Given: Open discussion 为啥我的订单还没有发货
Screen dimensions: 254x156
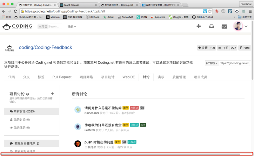Looking at the screenshot, I should (x=103, y=125).
